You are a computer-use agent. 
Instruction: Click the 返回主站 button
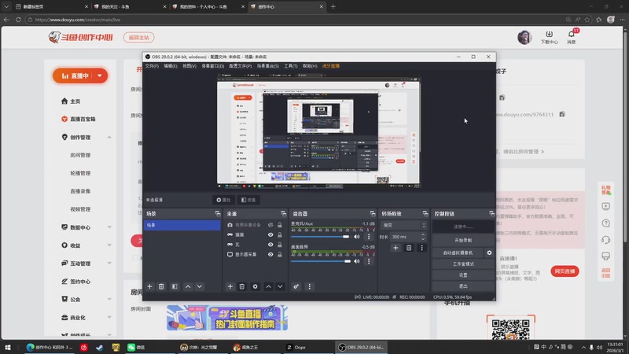click(139, 37)
